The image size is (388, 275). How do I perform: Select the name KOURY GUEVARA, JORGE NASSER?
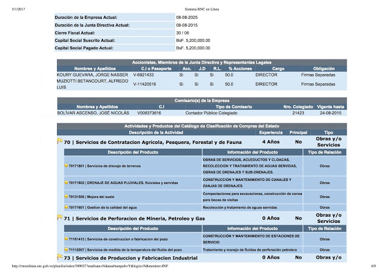point(92,75)
